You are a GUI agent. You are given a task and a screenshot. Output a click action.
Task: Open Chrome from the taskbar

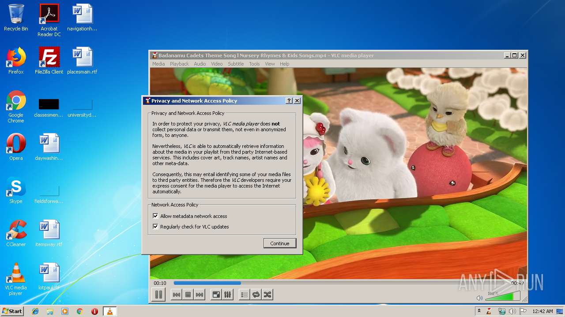click(x=79, y=311)
